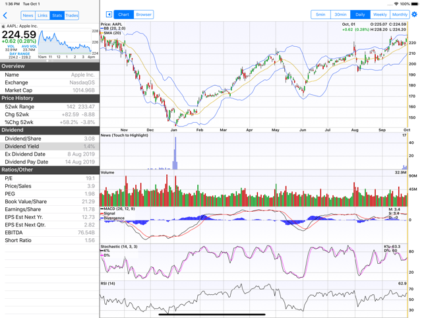The width and height of the screenshot is (424, 318).
Task: Tap News (Touch to Highlight) label
Action: [x=125, y=135]
